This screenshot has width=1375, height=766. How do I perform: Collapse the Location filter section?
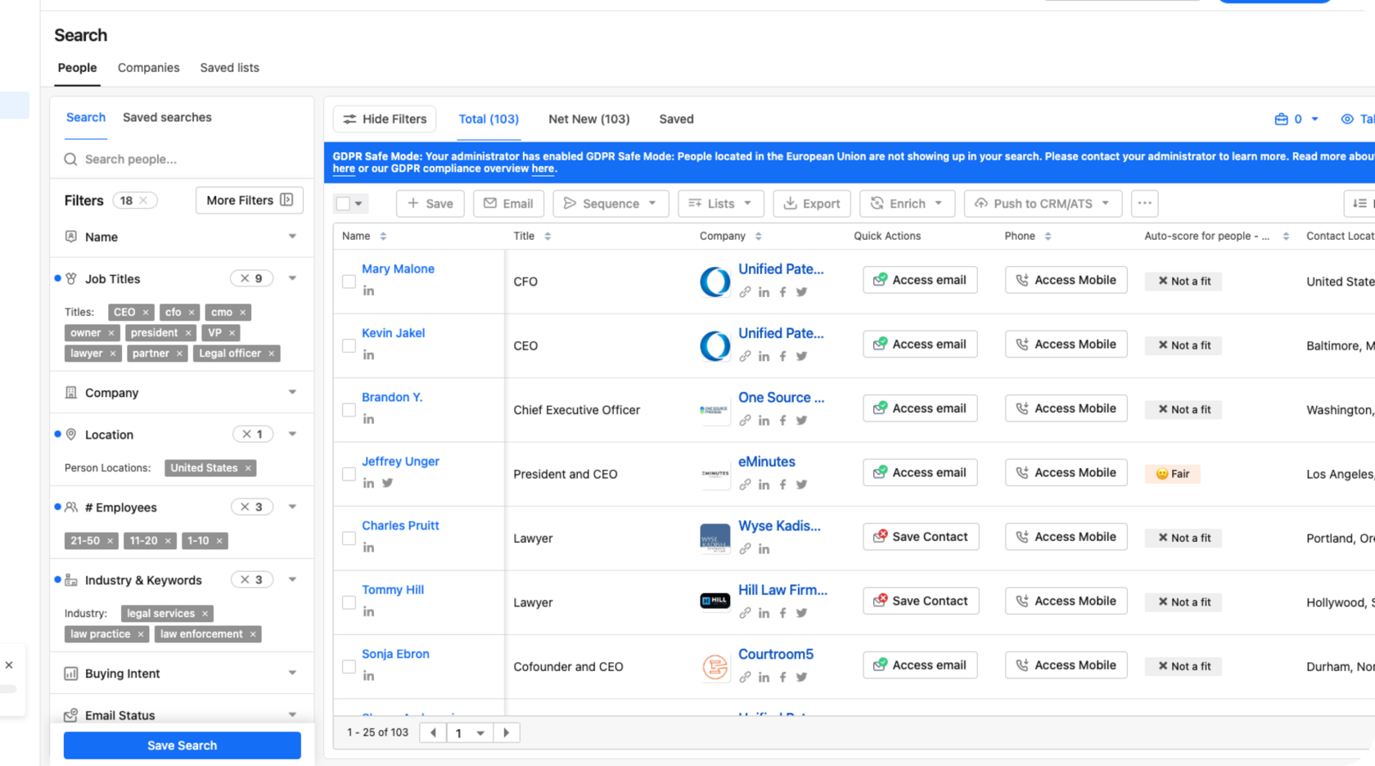point(292,434)
